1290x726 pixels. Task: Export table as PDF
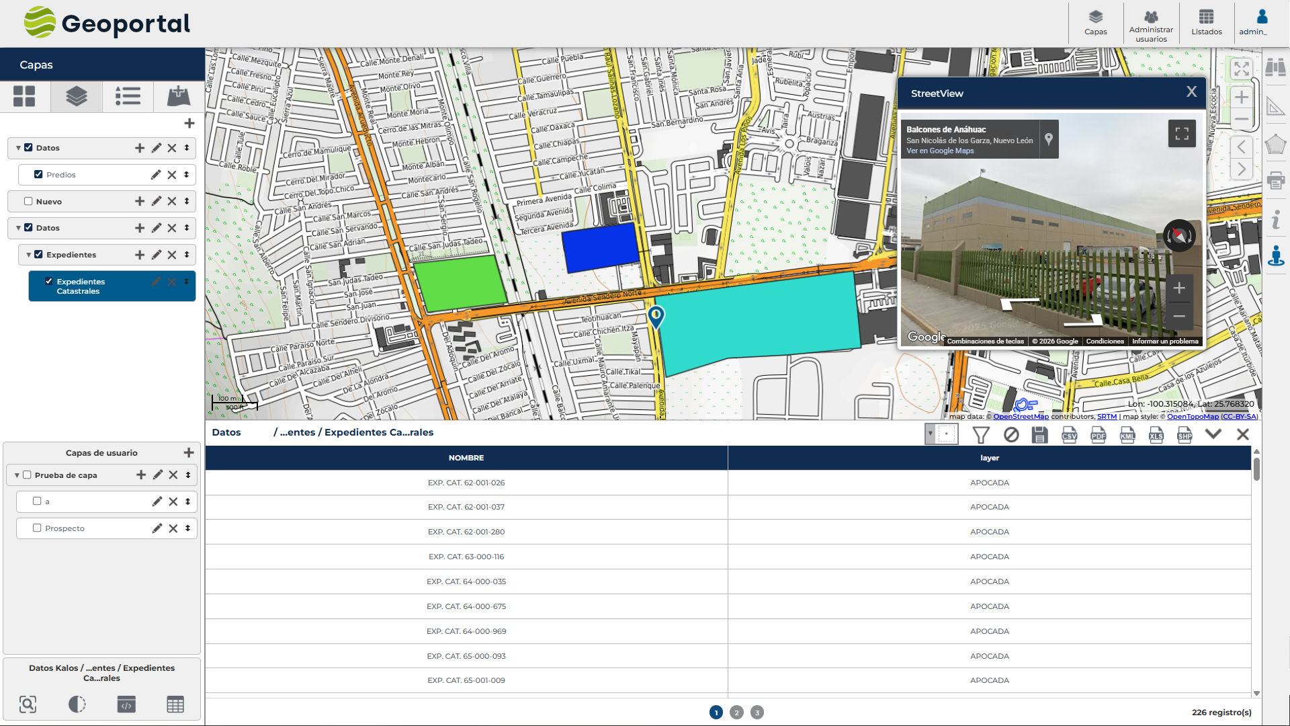pos(1098,435)
